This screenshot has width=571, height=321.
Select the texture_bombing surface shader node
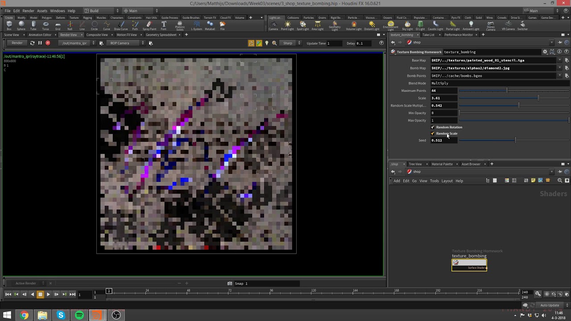coord(469,265)
